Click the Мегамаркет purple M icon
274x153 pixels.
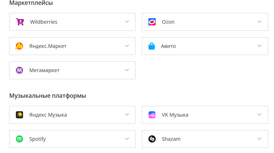click(x=19, y=70)
